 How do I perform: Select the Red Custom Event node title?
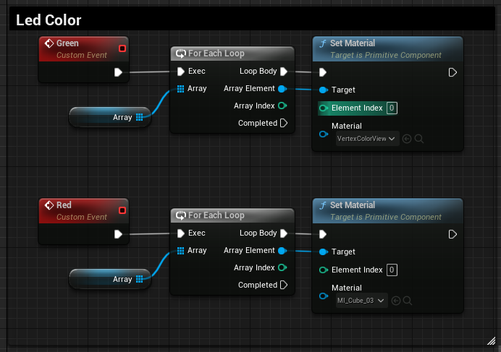point(64,205)
